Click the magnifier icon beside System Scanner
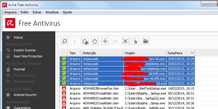This screenshot has height=109, width=218. pos(8,50)
